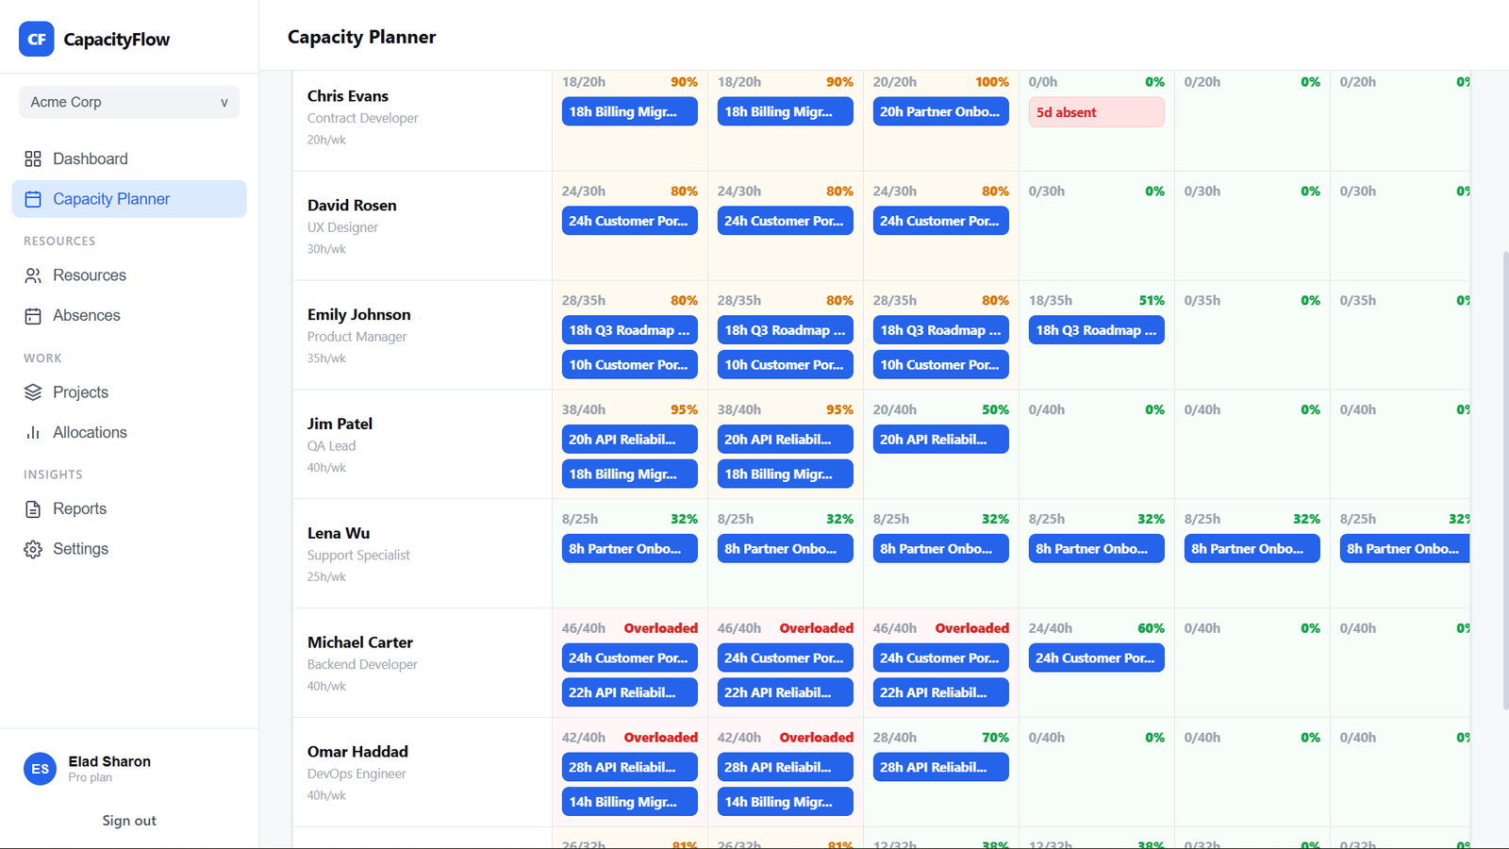Click the Reports document icon

(33, 509)
